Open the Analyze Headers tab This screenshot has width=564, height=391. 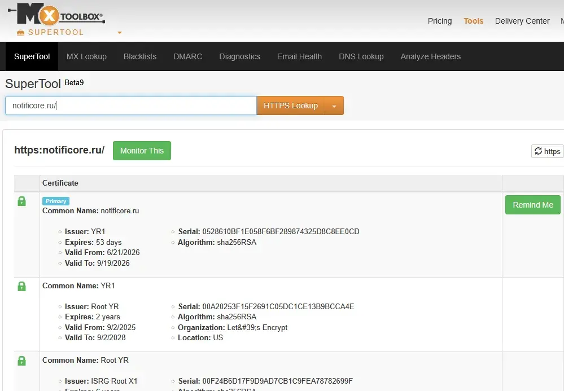click(x=431, y=56)
